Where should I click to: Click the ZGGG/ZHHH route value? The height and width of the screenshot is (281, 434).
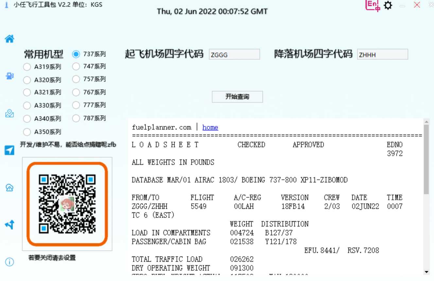tap(149, 207)
